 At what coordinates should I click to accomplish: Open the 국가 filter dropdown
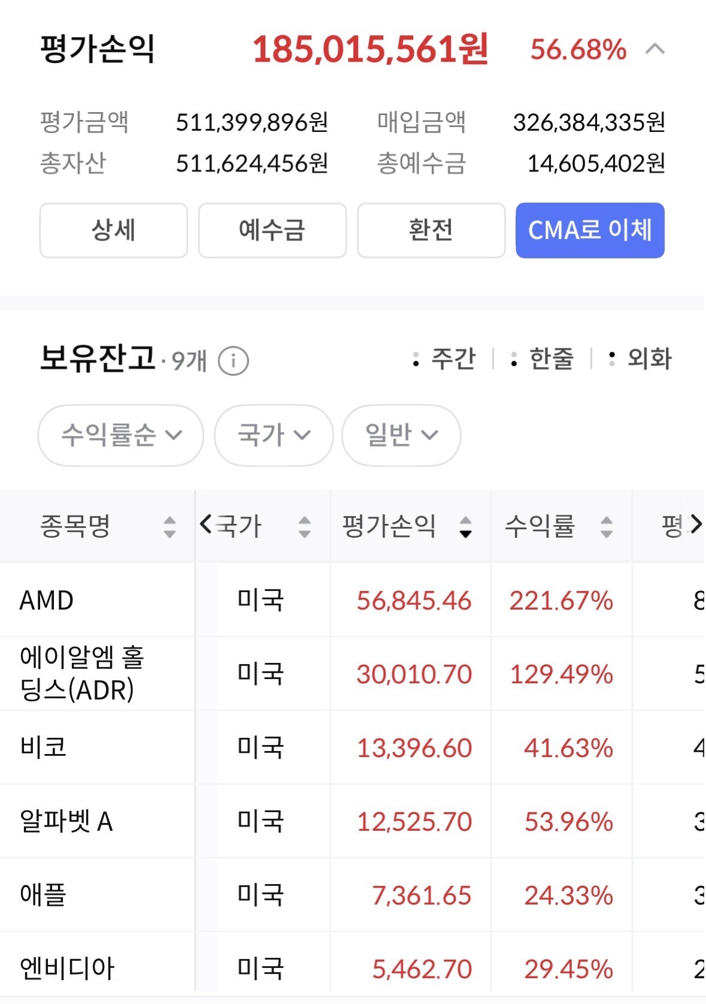[274, 435]
